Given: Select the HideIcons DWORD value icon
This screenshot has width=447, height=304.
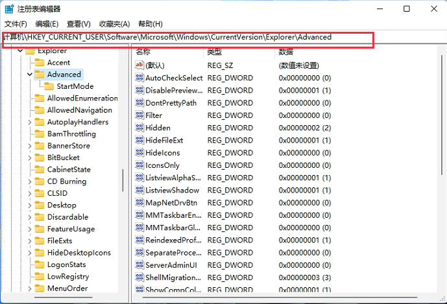Looking at the screenshot, I should pyautogui.click(x=139, y=152).
